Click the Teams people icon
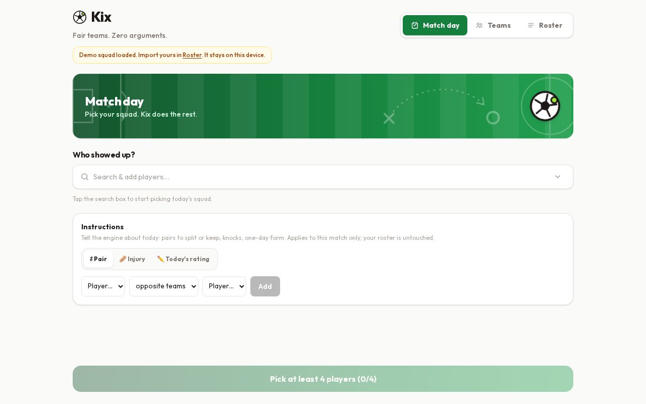This screenshot has height=404, width=646. [479, 25]
